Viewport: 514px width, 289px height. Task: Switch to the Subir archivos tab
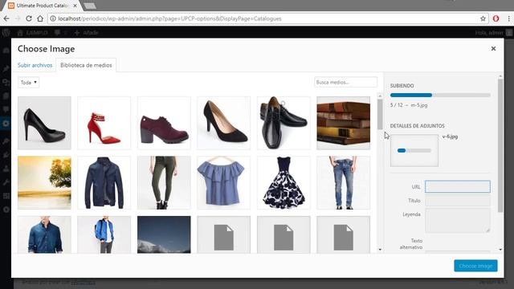pyautogui.click(x=35, y=65)
